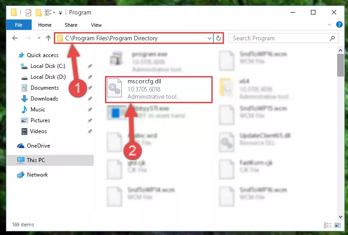Select the mscorcfg.dll file icon

[x=114, y=88]
